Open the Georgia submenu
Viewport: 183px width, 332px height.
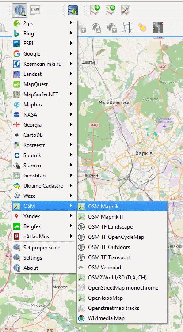click(x=45, y=125)
